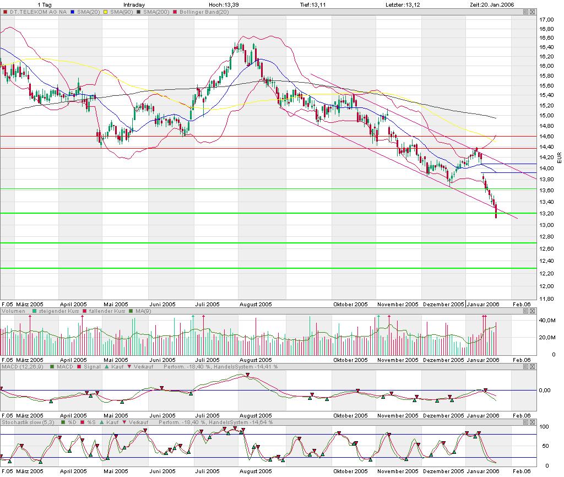This screenshot has width=564, height=477.
Task: Close the DT.TELEKOM price chart panel
Action: pyautogui.click(x=533, y=12)
